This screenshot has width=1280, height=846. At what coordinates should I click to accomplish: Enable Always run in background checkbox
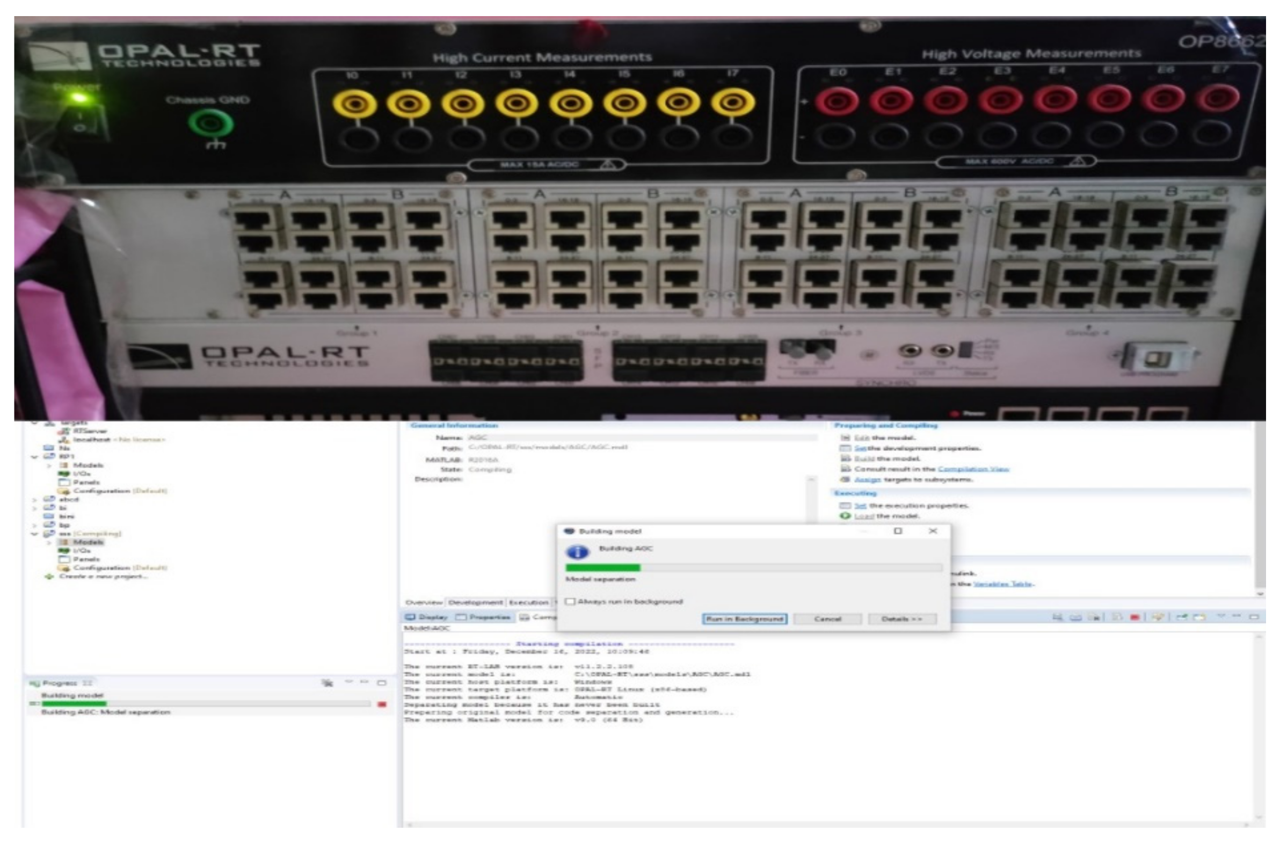click(x=570, y=601)
